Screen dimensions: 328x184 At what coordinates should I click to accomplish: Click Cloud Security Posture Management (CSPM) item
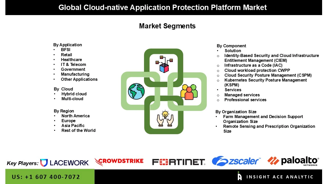(268, 75)
